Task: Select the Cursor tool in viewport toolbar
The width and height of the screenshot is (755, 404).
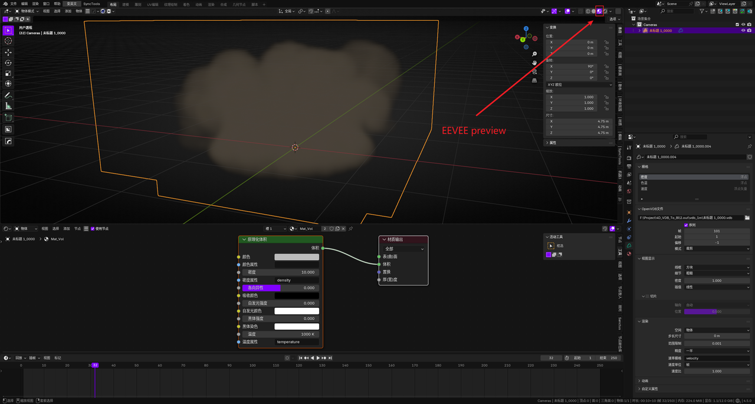Action: (x=8, y=41)
